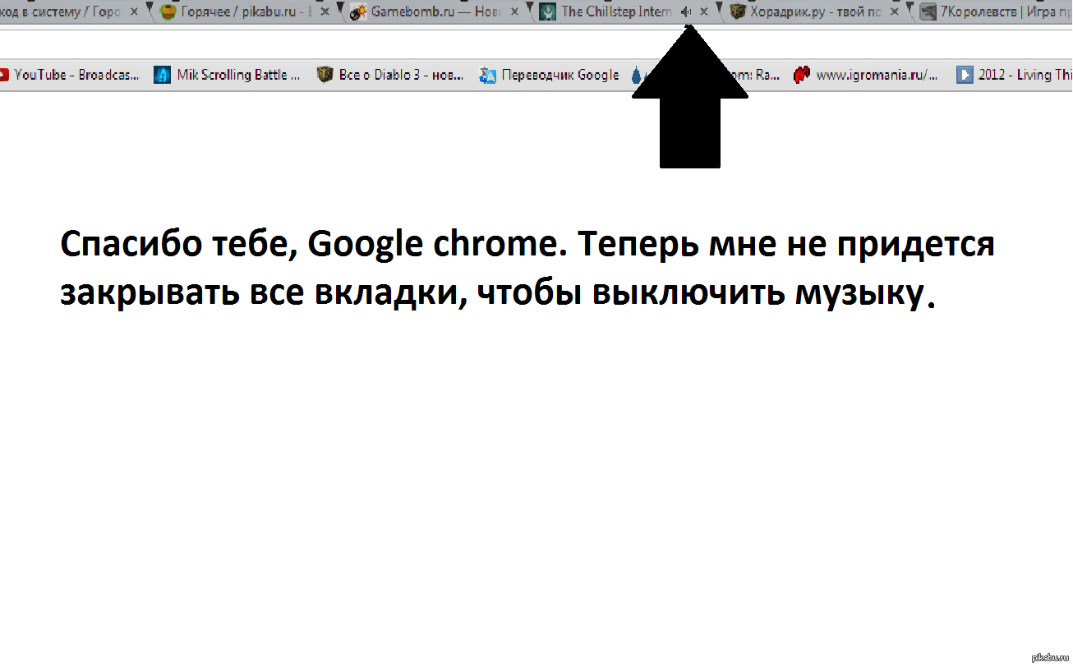Open Переводчик Google bookmark
Image resolution: width=1073 pixels, height=667 pixels.
549,75
